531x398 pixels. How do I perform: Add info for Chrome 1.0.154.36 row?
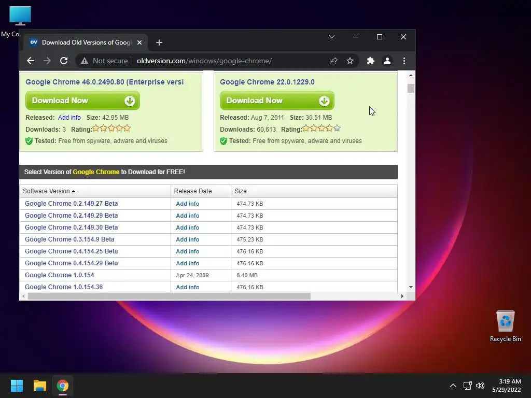point(187,287)
